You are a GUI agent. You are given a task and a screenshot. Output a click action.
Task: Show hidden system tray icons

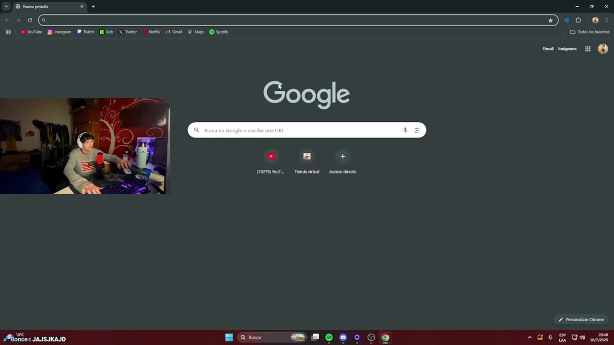530,337
